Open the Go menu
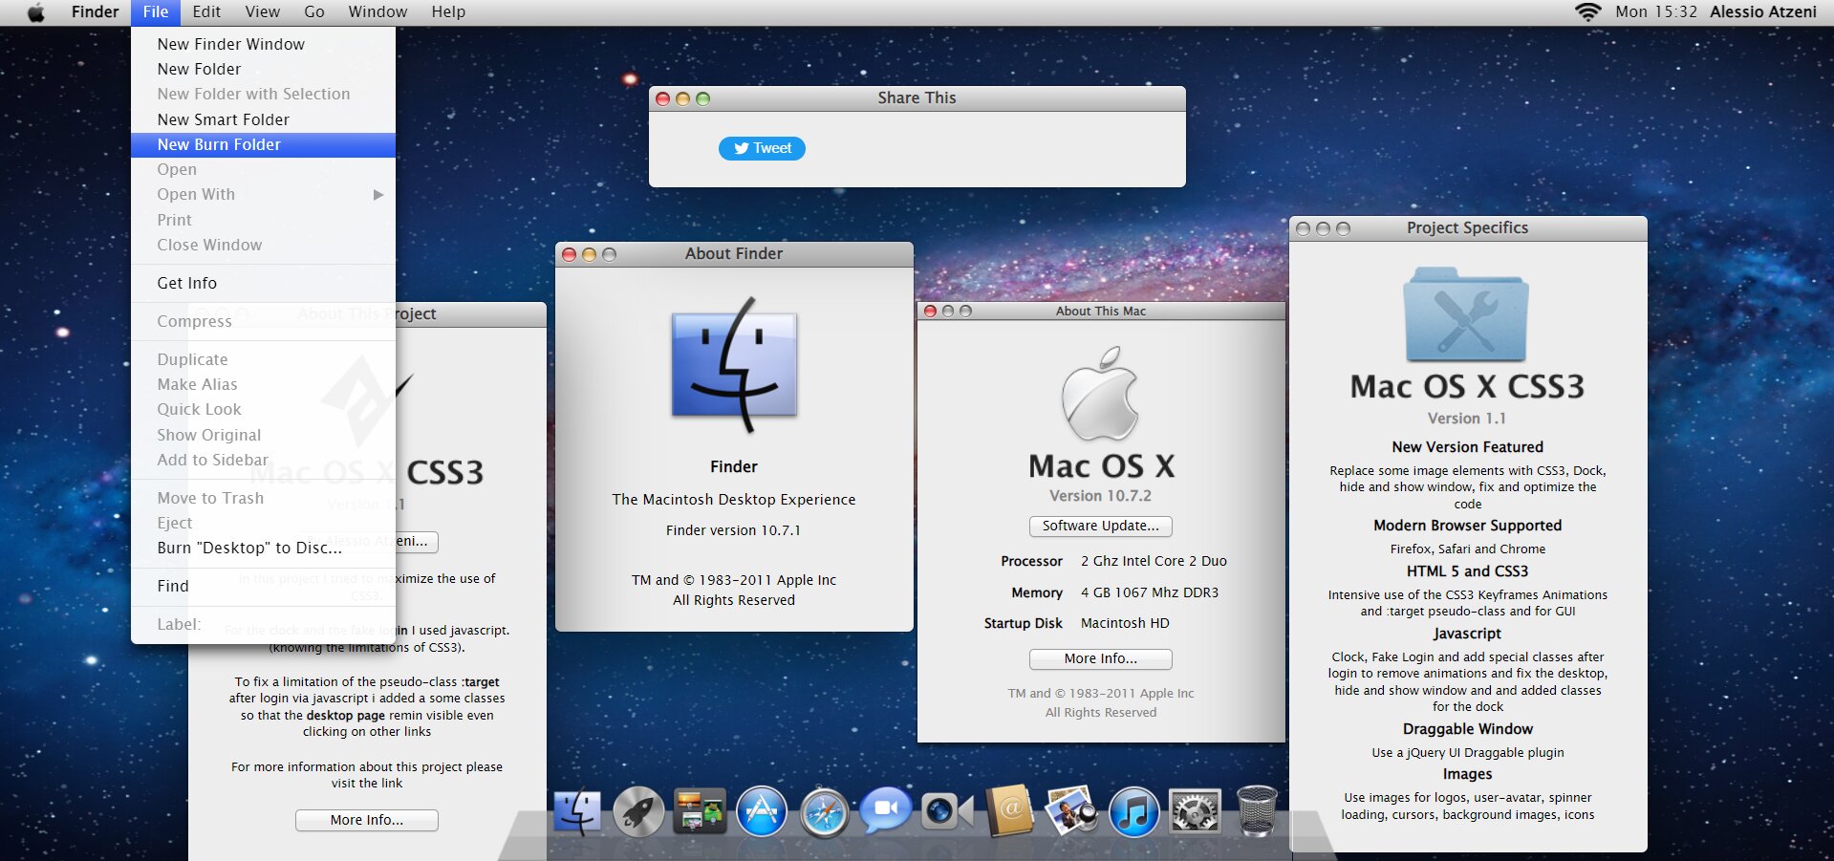This screenshot has width=1834, height=861. pos(314,12)
